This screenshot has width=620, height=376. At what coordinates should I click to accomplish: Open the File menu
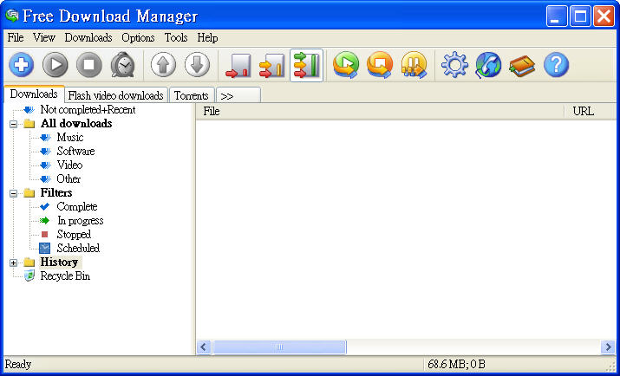click(x=16, y=37)
